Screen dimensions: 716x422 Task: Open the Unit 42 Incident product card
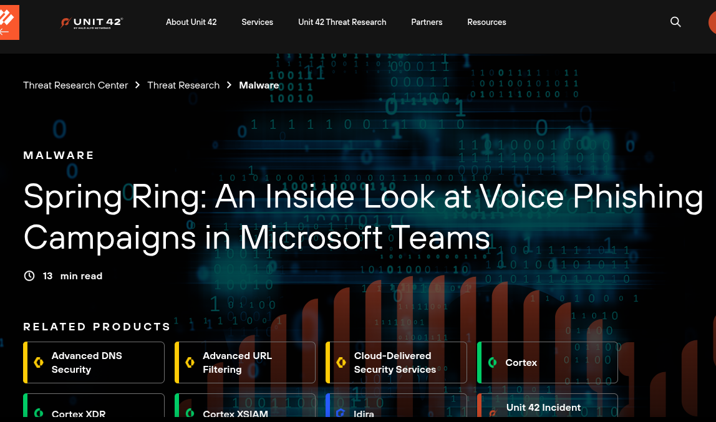coord(547,406)
